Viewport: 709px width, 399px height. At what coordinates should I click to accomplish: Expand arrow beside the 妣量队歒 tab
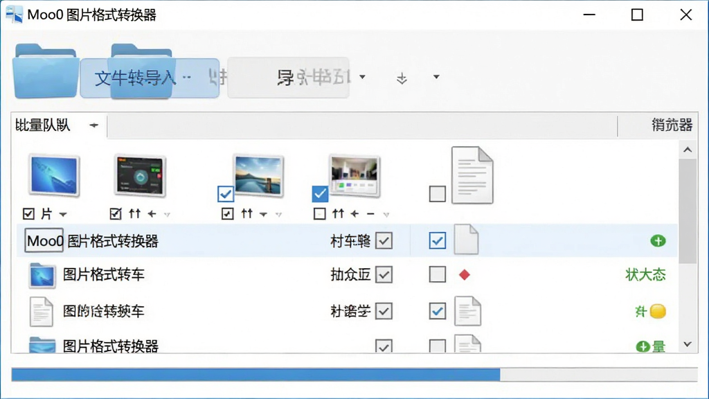93,125
